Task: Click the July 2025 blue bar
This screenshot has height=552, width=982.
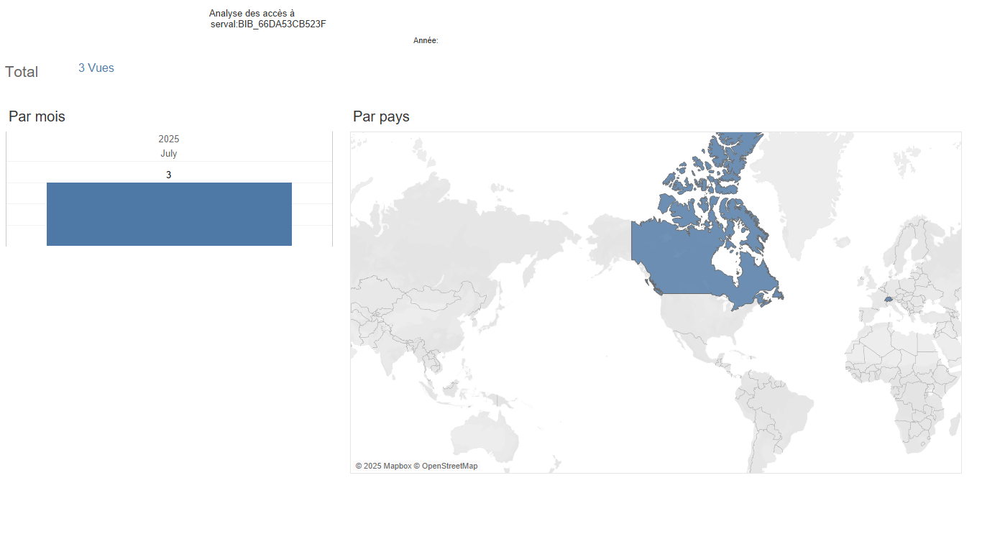Action: (169, 214)
